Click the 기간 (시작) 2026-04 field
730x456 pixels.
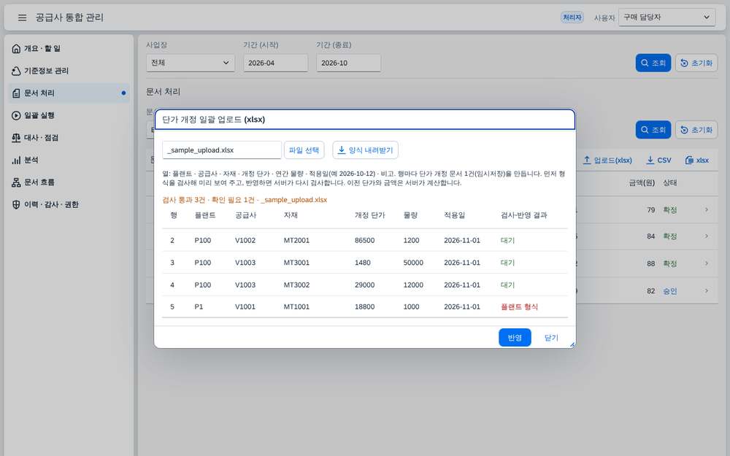(276, 63)
